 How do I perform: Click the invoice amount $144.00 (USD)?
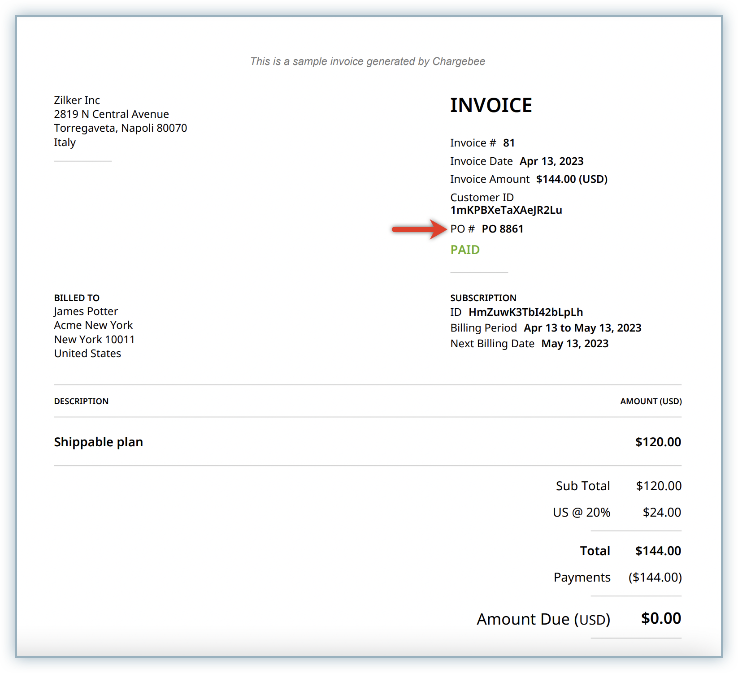pos(572,179)
